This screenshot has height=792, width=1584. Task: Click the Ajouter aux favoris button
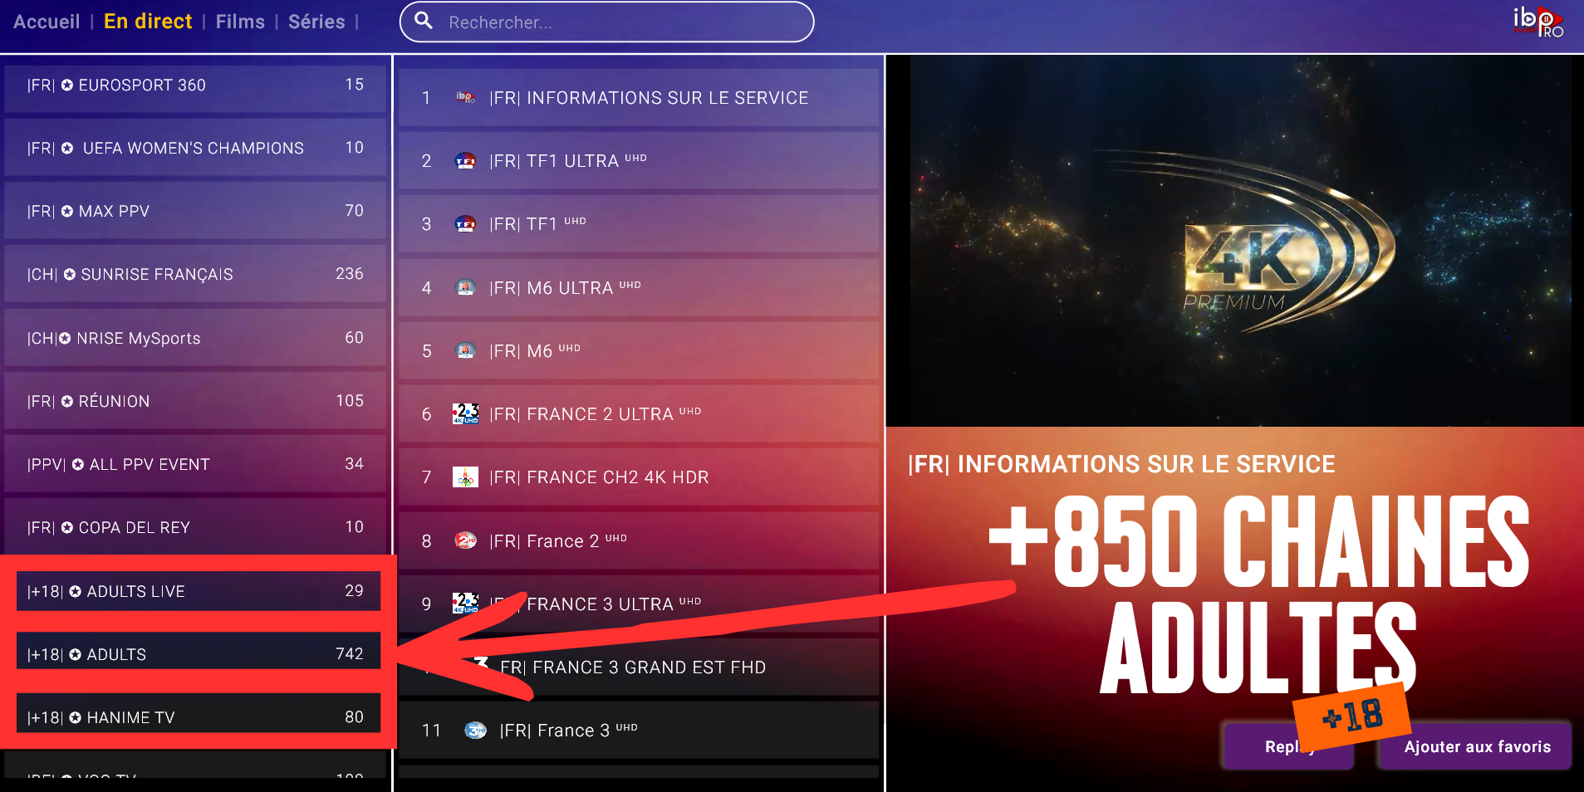click(x=1476, y=746)
